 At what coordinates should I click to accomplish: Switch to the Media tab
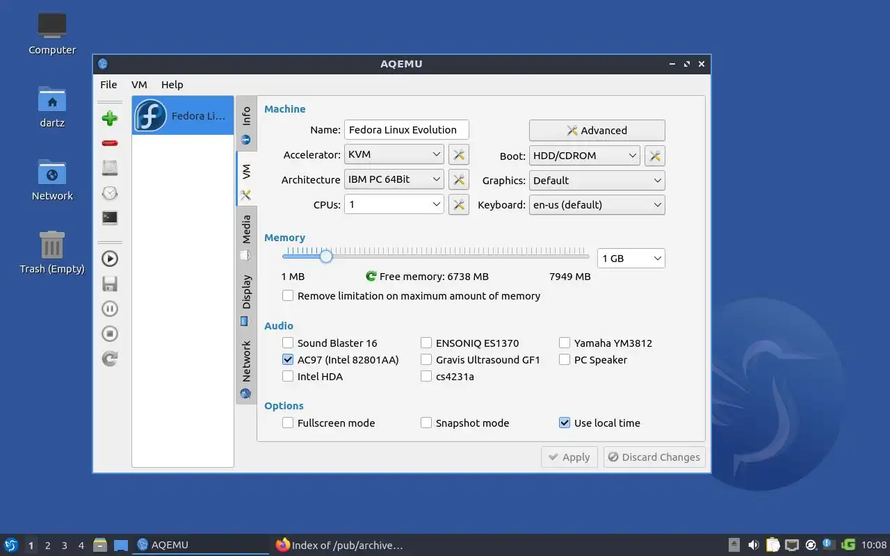tap(246, 236)
